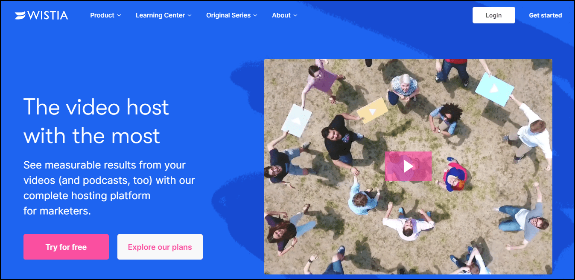Open the Original Series menu
575x280 pixels.
click(x=232, y=15)
